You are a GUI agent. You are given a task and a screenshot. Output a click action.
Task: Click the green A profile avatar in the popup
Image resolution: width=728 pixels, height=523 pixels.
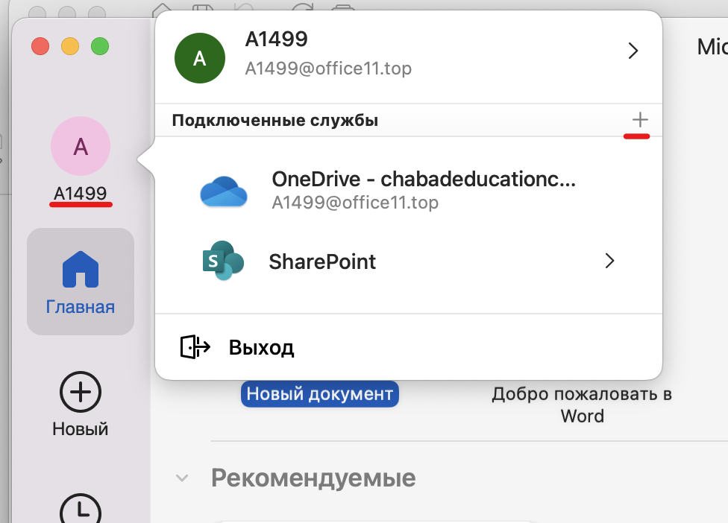tap(199, 57)
